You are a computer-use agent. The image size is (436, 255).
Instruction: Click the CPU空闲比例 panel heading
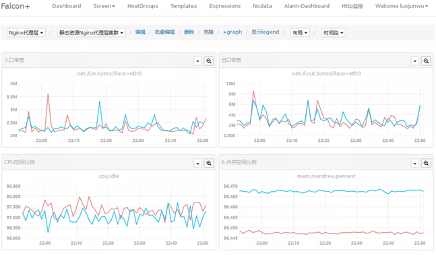click(x=20, y=162)
